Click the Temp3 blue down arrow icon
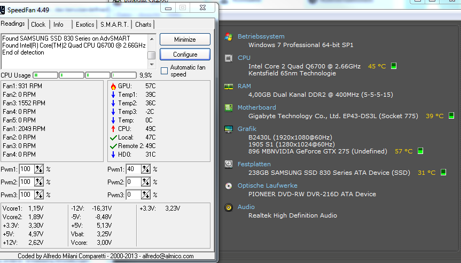 coord(113,112)
